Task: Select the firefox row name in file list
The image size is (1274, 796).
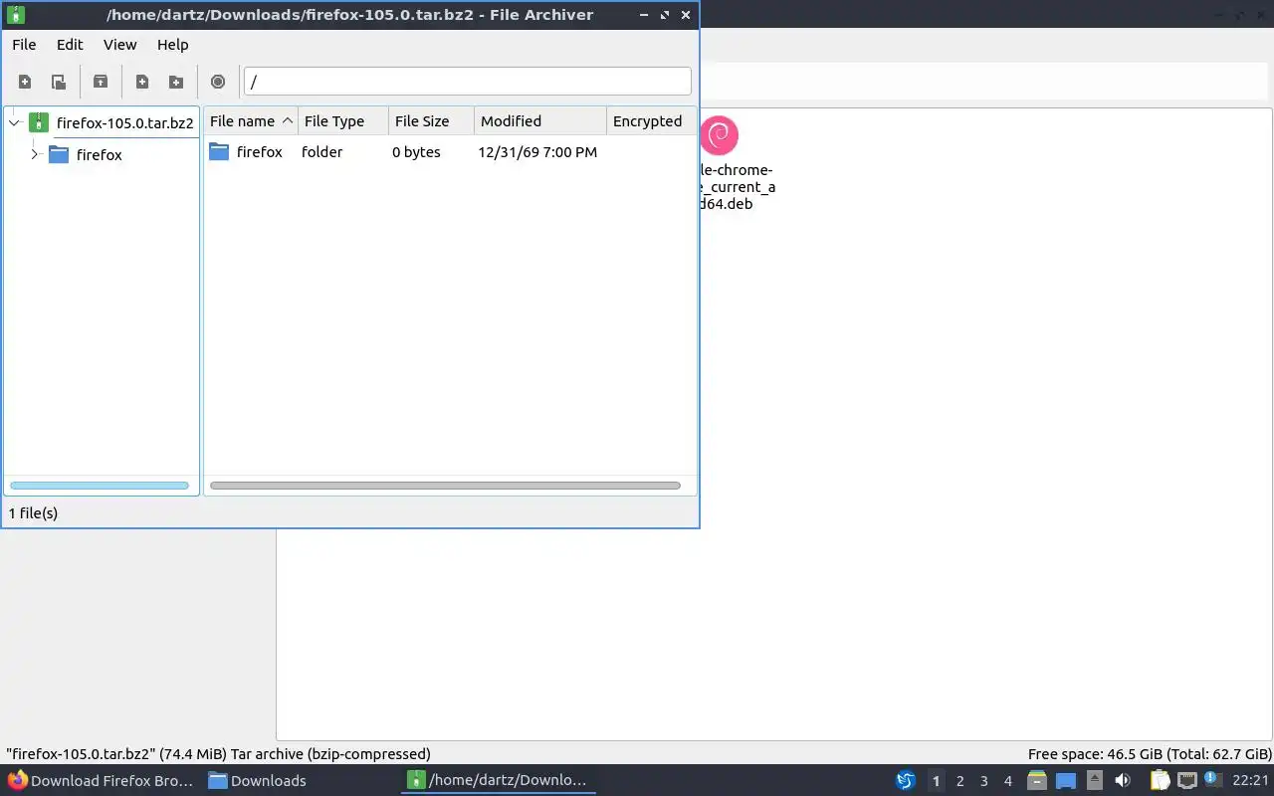Action: click(259, 152)
